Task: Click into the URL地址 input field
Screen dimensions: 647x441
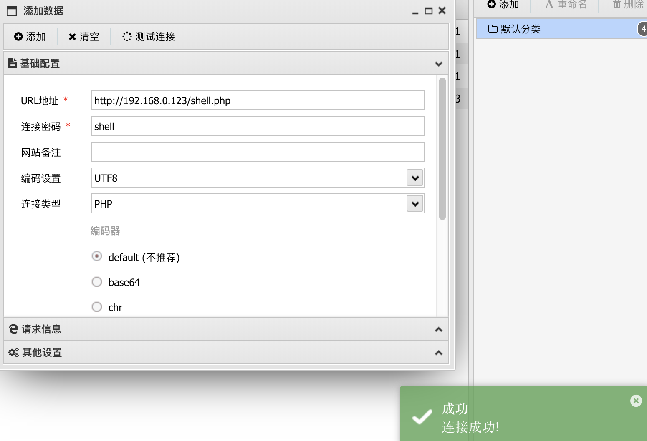Action: click(258, 100)
